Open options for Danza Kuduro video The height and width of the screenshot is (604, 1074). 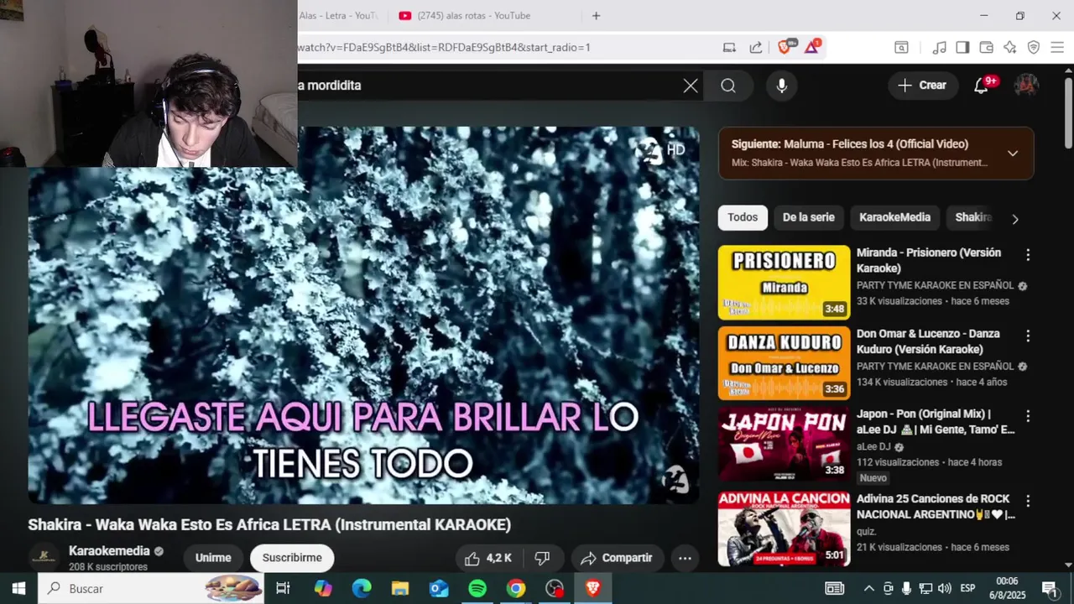point(1028,336)
